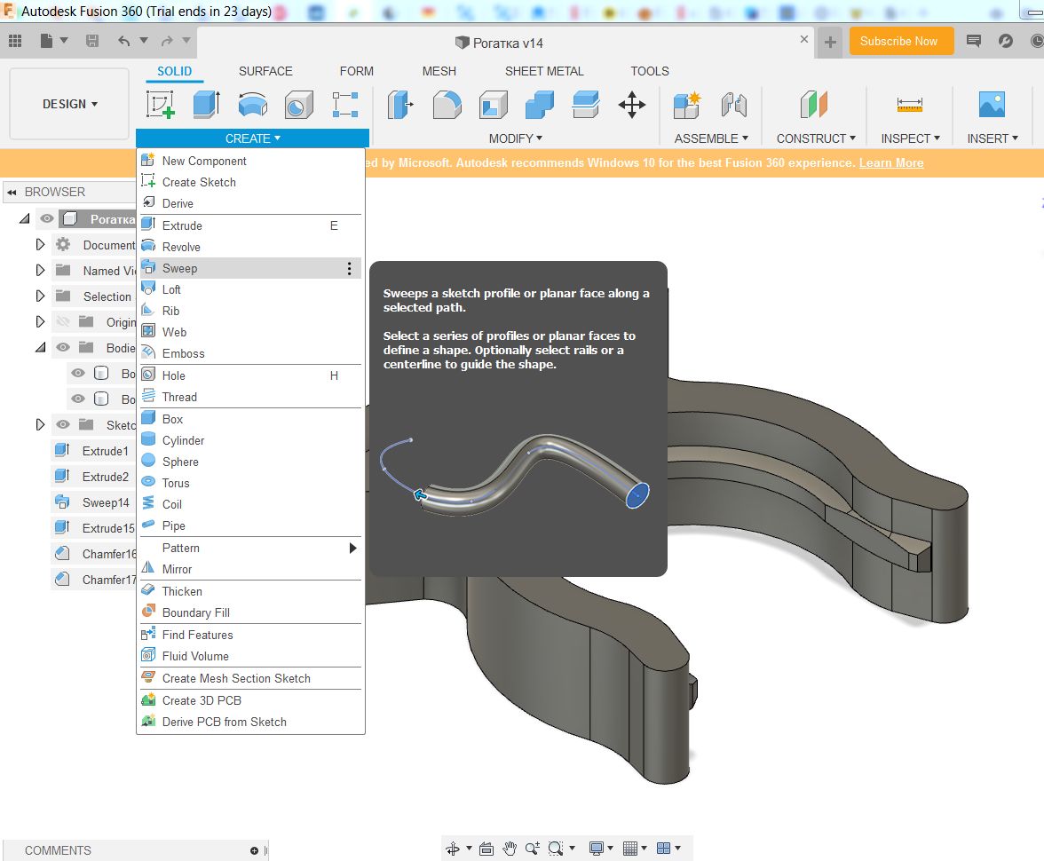Select the Shell tool icon in Modify
1044x861 pixels.
(494, 105)
